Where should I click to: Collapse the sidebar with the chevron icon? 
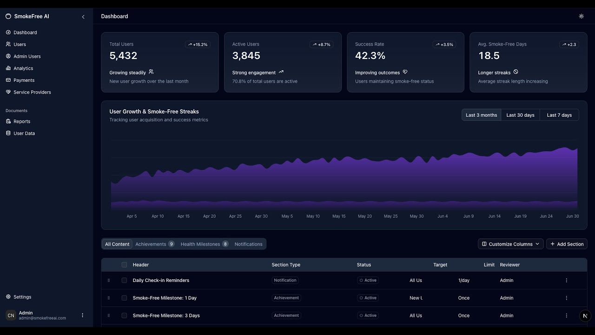[83, 17]
